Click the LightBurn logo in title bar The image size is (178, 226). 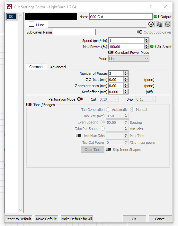tap(10, 7)
